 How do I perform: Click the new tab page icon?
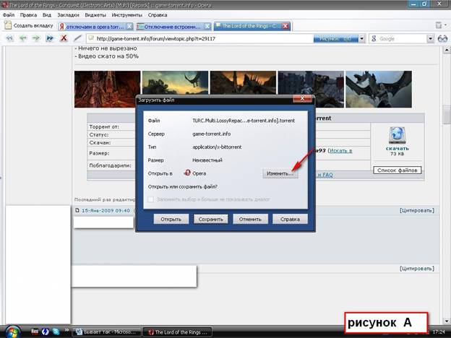click(8, 25)
